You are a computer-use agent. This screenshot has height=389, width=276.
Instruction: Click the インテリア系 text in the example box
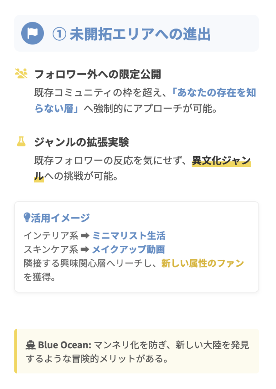pos(51,236)
